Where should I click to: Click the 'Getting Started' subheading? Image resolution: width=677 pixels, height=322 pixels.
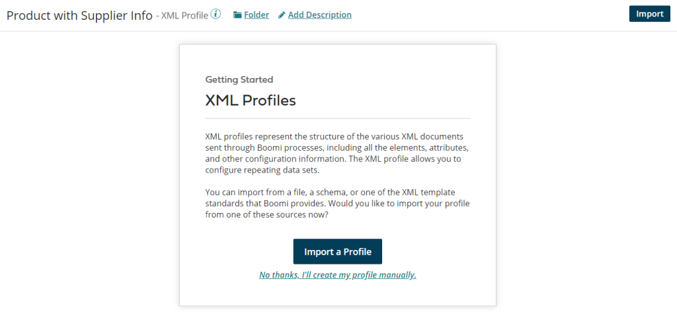click(x=239, y=79)
